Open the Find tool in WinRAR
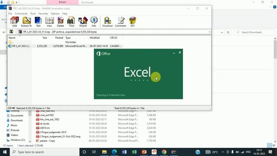 click(71, 22)
